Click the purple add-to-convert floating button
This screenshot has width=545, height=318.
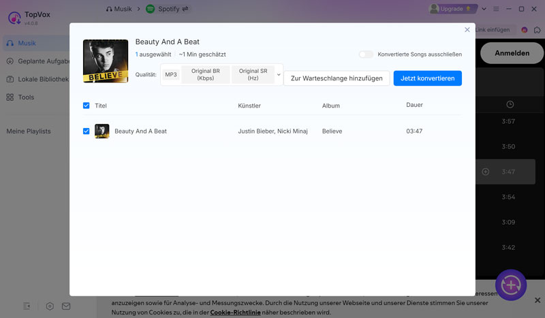point(510,285)
